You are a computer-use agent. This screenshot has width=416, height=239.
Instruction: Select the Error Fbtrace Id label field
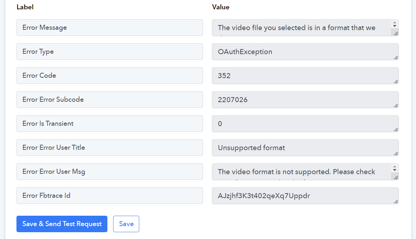point(110,196)
